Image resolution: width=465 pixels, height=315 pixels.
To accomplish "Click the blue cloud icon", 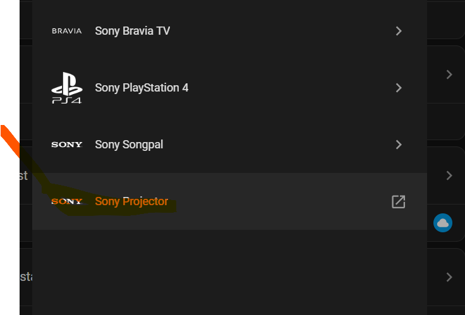I will click(443, 222).
